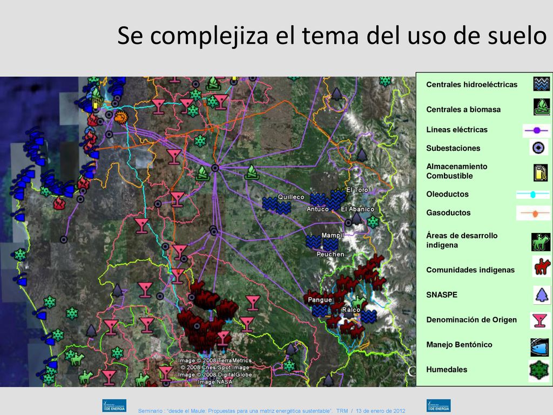The height and width of the screenshot is (415, 553).
Task: Click the Almacenamiento Combustible fuel pump icon
Action: pos(540,172)
